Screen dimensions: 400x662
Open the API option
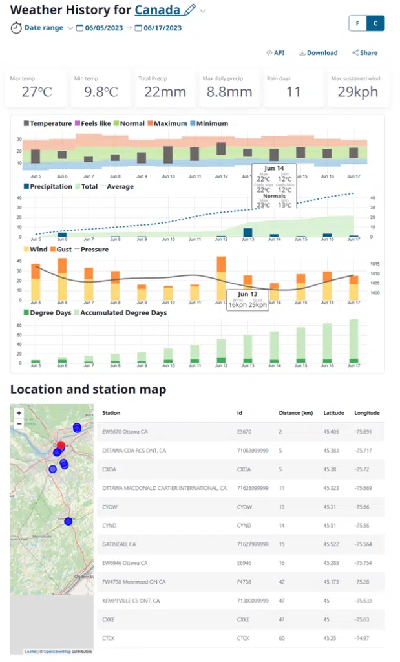(x=275, y=53)
